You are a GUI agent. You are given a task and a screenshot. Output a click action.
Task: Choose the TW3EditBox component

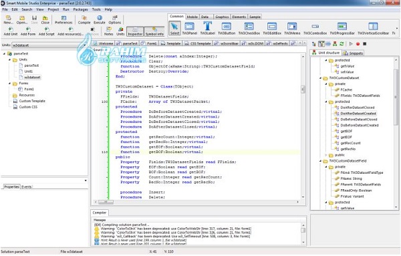tap(272, 28)
